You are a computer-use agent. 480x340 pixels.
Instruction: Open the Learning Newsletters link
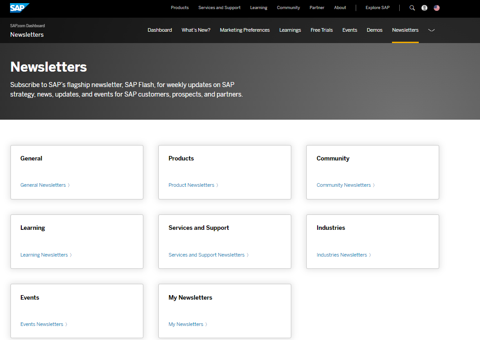pyautogui.click(x=44, y=255)
